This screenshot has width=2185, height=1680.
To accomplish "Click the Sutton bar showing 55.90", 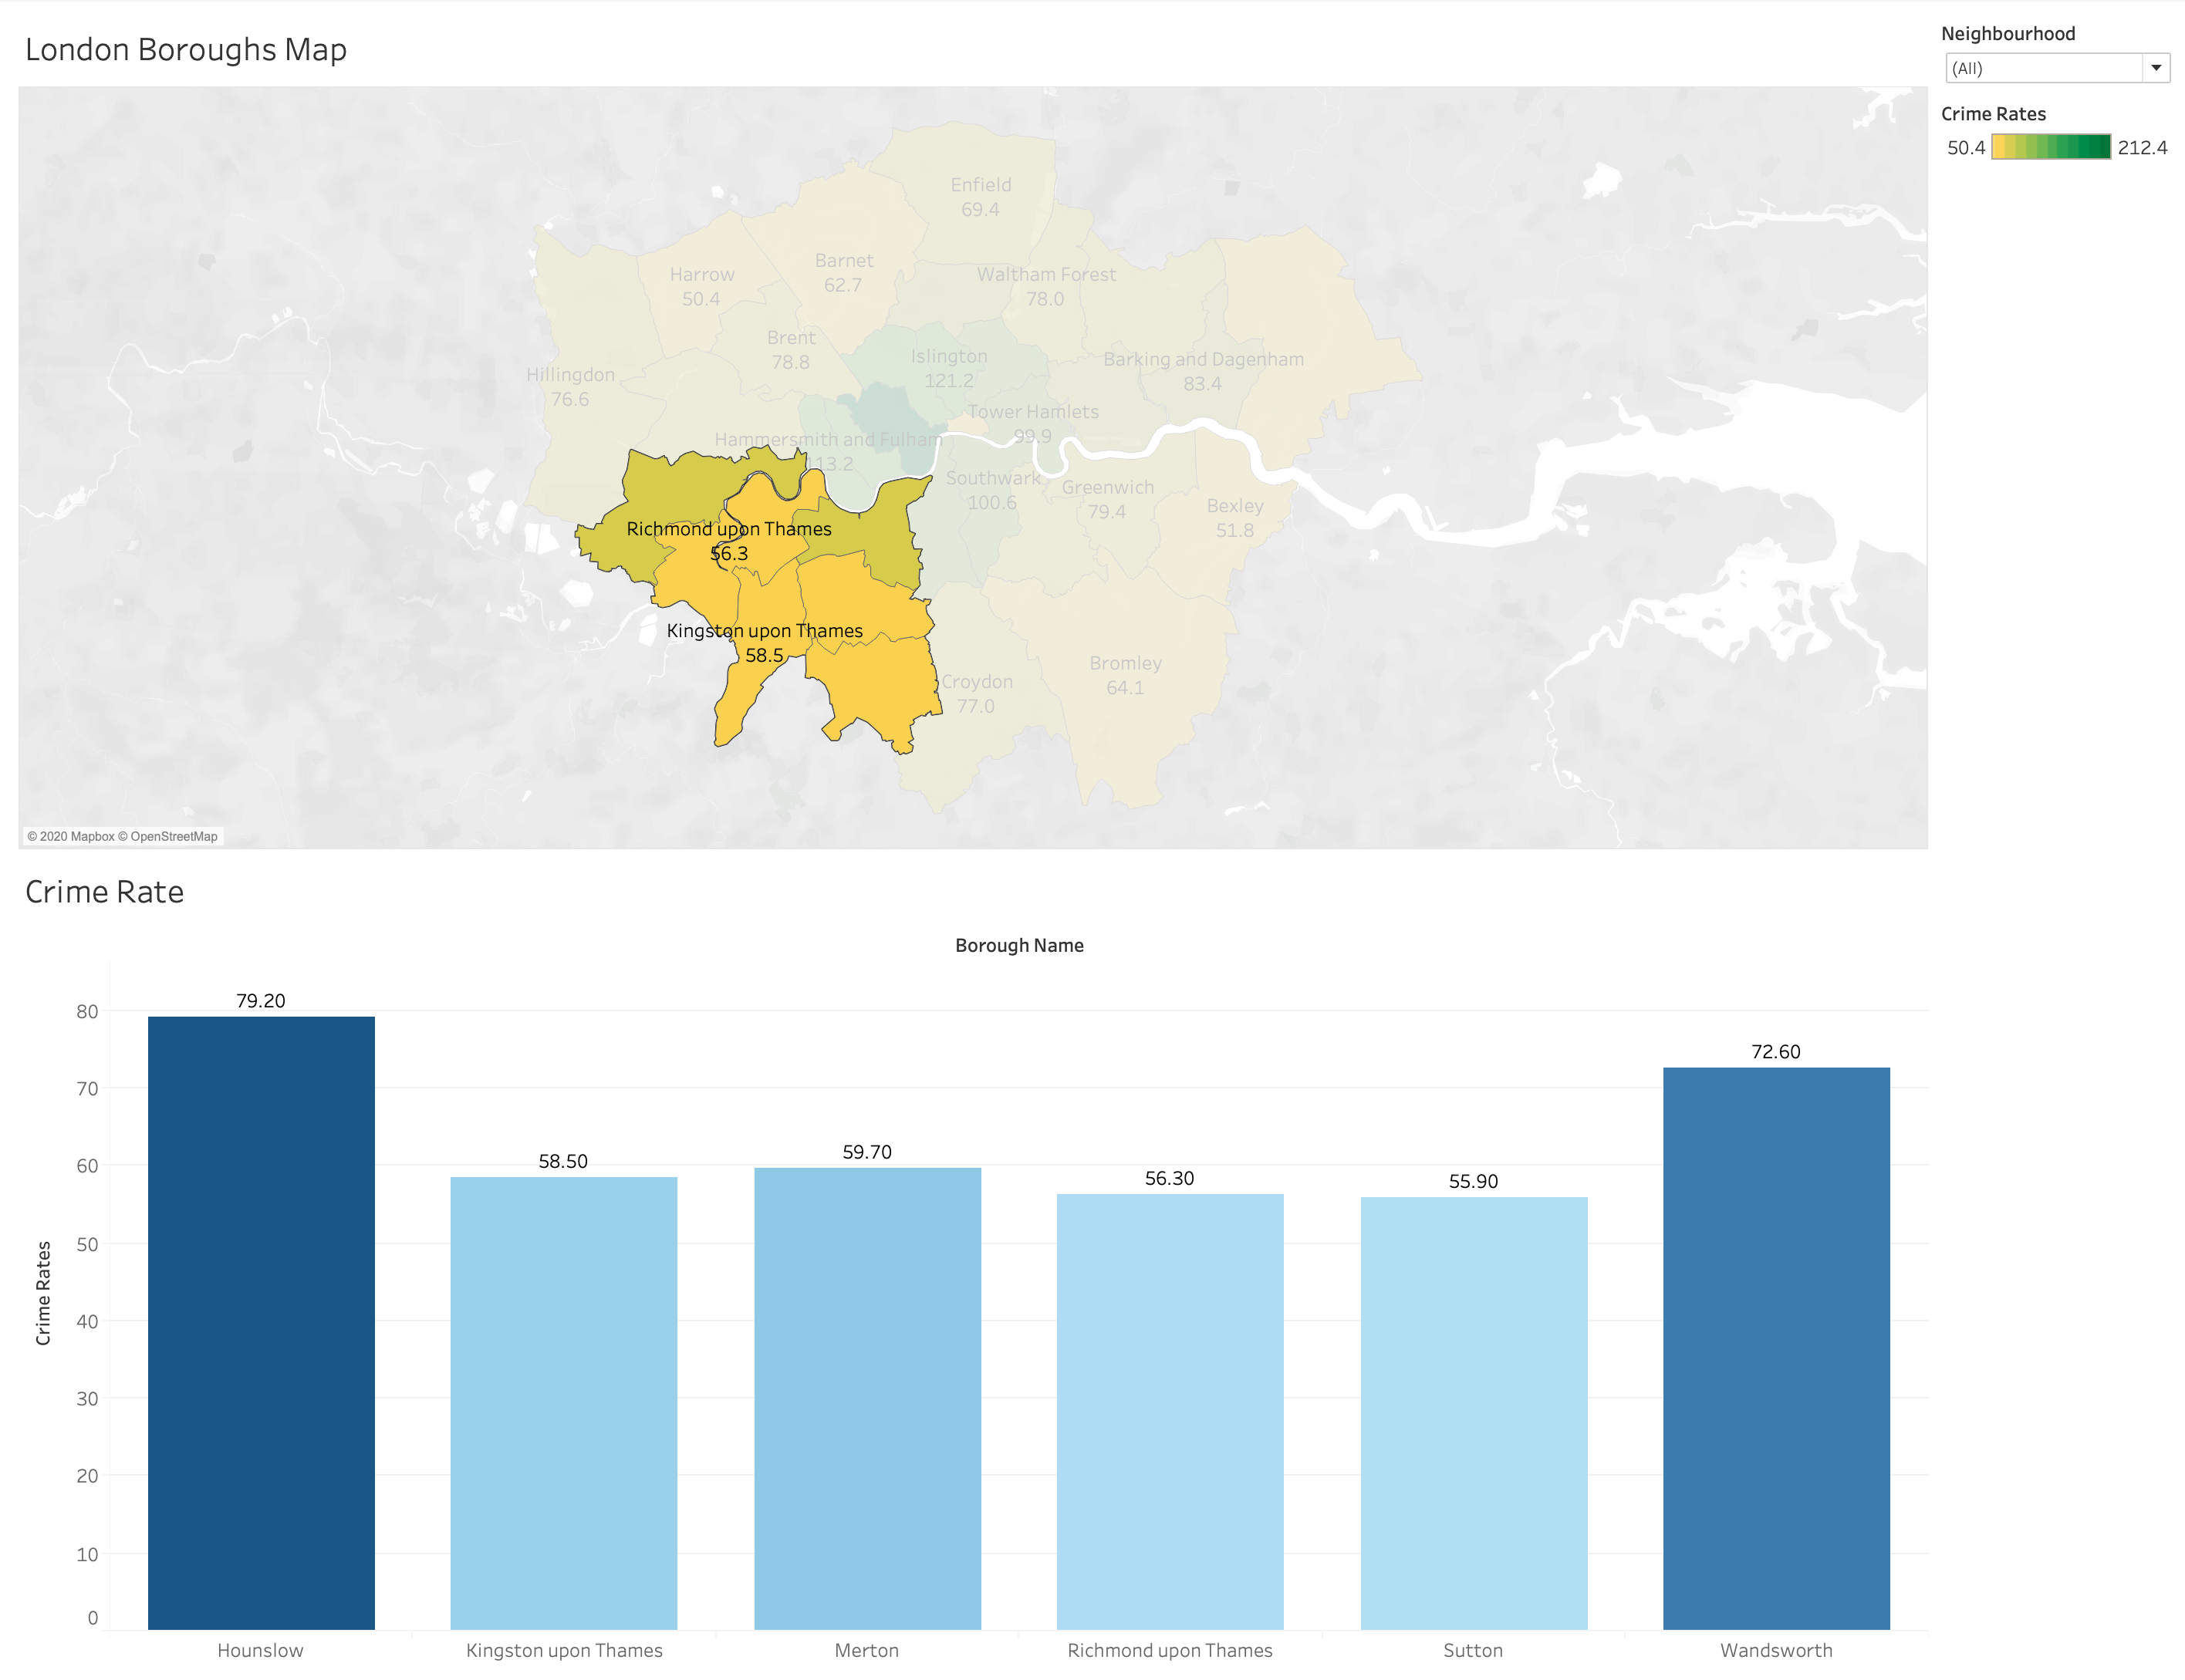I will 1473,1412.
